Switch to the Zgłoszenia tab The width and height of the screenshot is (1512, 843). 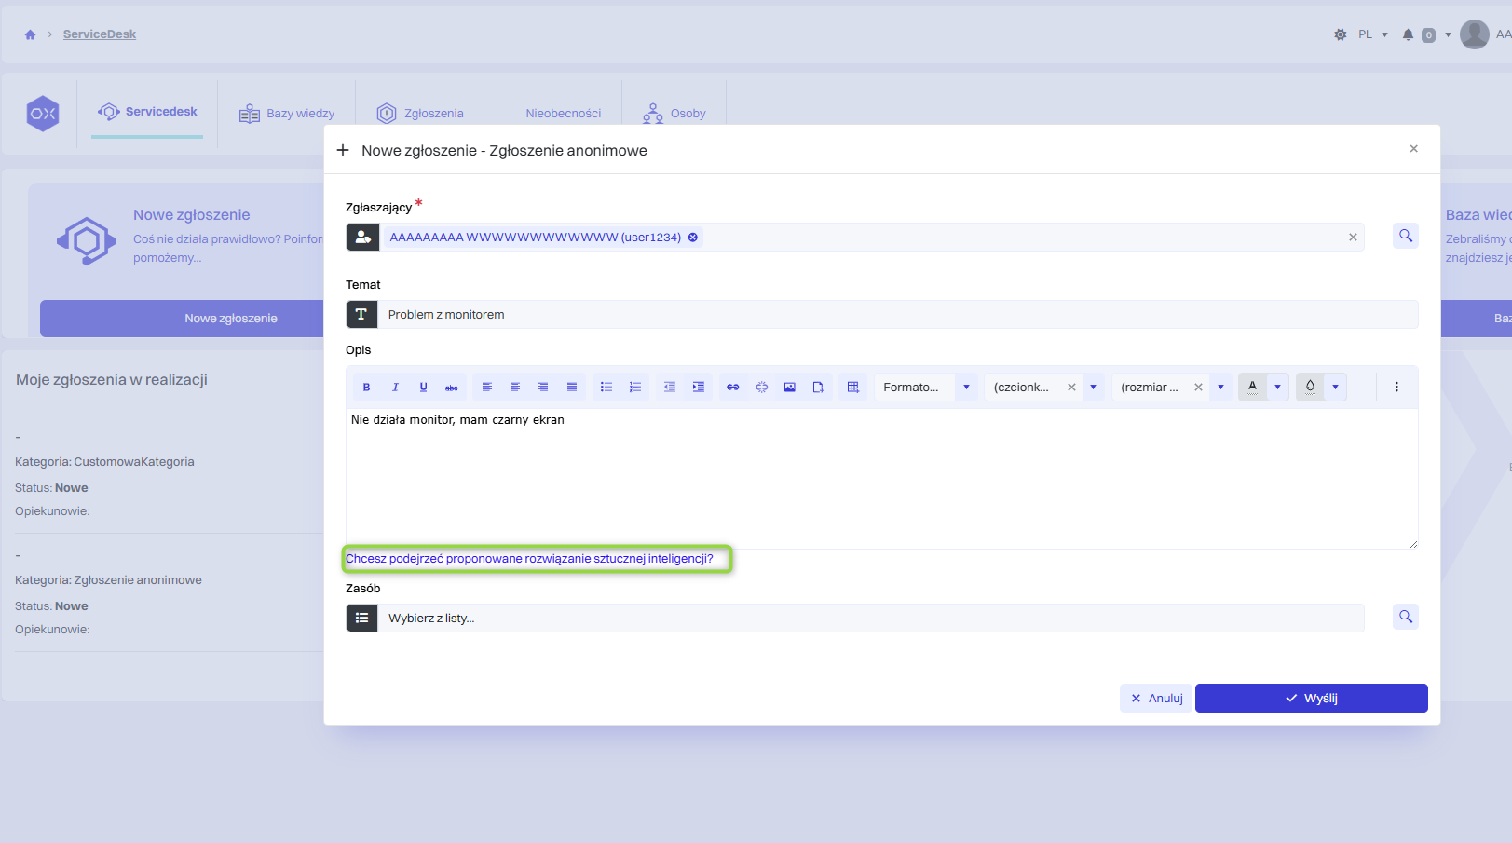coord(420,114)
